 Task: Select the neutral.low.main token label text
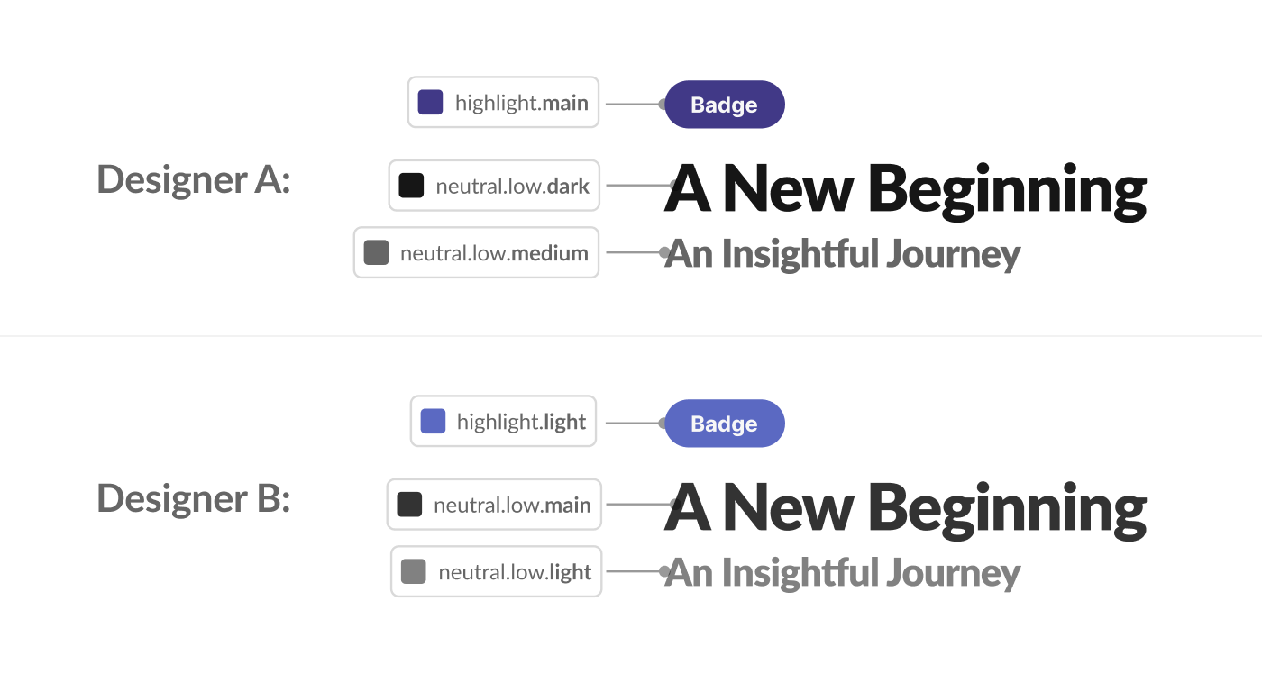coord(512,505)
